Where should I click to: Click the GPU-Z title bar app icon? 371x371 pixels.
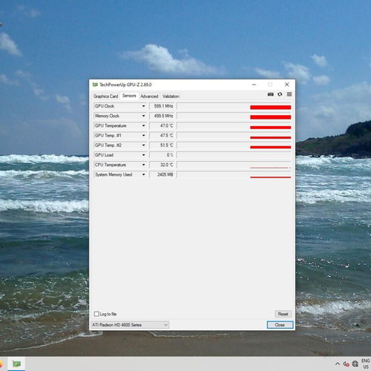(x=95, y=85)
